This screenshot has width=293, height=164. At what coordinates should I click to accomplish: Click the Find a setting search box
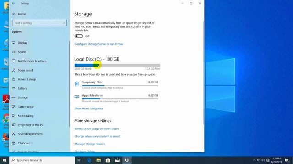39,23
